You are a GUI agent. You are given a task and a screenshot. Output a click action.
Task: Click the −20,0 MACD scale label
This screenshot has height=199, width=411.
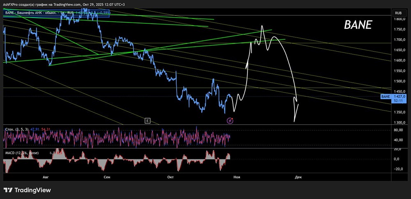pyautogui.click(x=398, y=169)
